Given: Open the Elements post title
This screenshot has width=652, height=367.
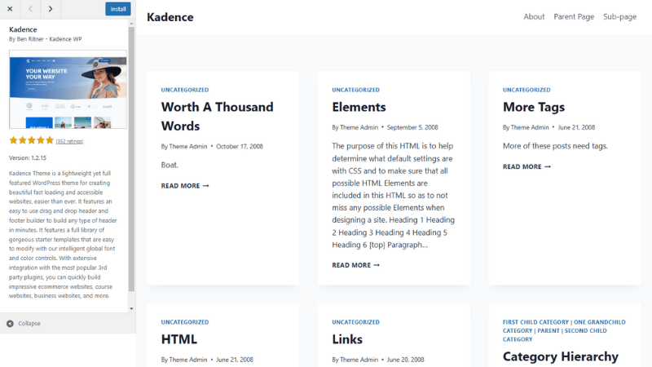Looking at the screenshot, I should coord(359,107).
